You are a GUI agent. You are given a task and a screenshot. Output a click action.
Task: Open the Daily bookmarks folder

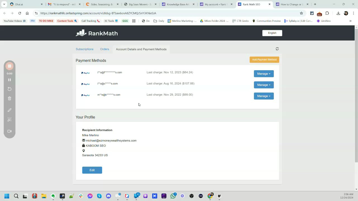pos(159,21)
